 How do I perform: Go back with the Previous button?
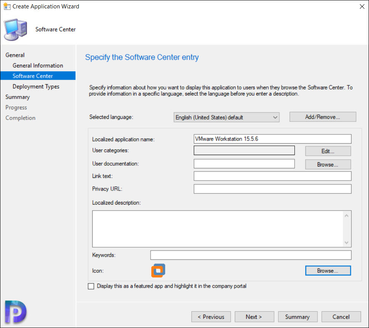211,317
